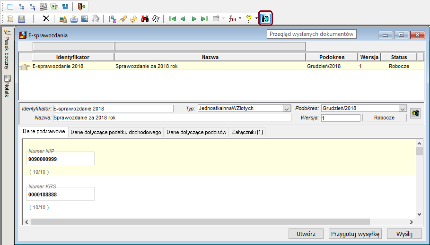Sort records with A-Z icon

pyautogui.click(x=112, y=19)
